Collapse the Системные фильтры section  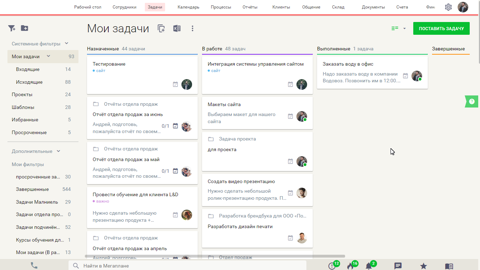click(x=66, y=43)
